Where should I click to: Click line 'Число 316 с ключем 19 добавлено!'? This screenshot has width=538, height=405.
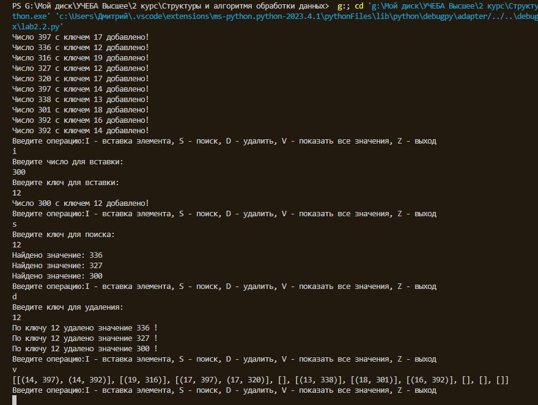click(81, 58)
